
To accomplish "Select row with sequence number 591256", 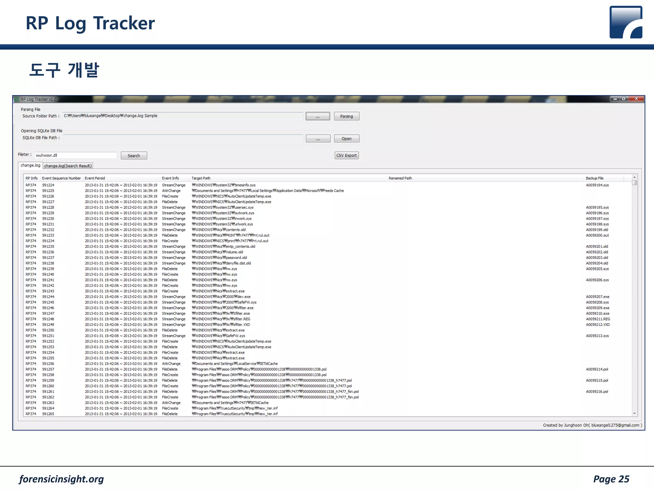I will coord(327,364).
